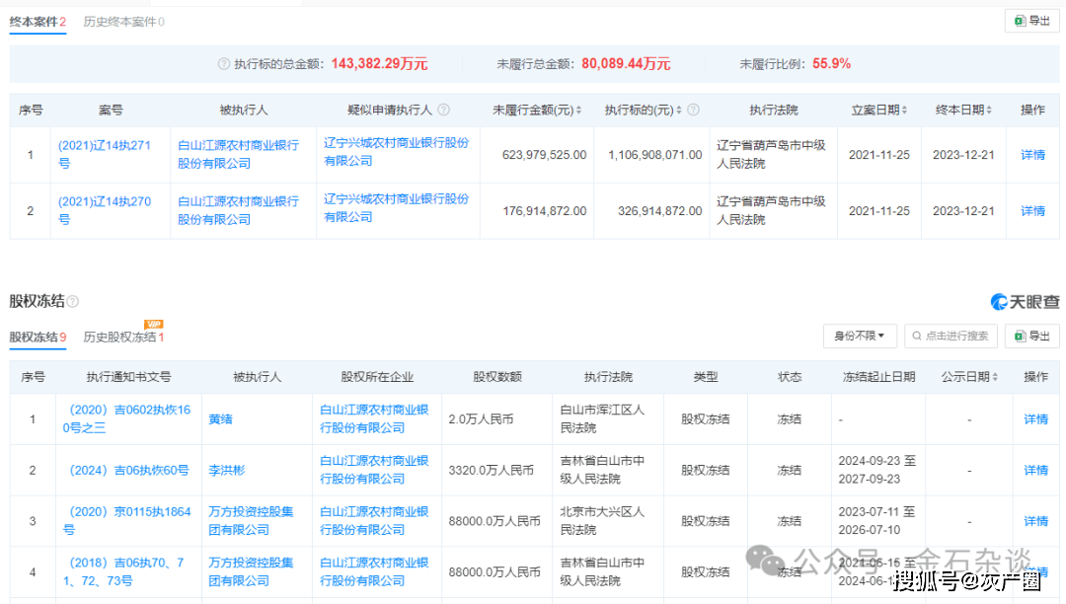Select the 股权冻结 9 tab
Image resolution: width=1066 pixels, height=604 pixels.
tap(38, 337)
